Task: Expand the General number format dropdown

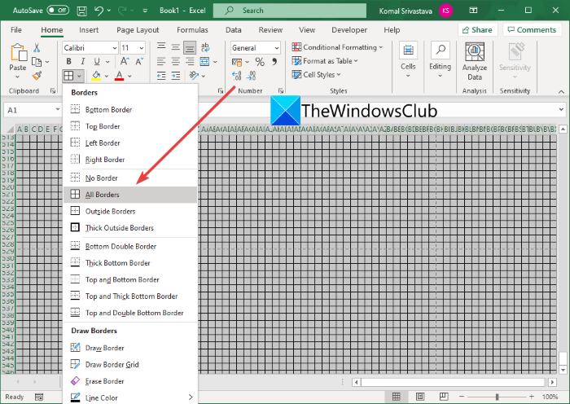Action: [x=277, y=48]
